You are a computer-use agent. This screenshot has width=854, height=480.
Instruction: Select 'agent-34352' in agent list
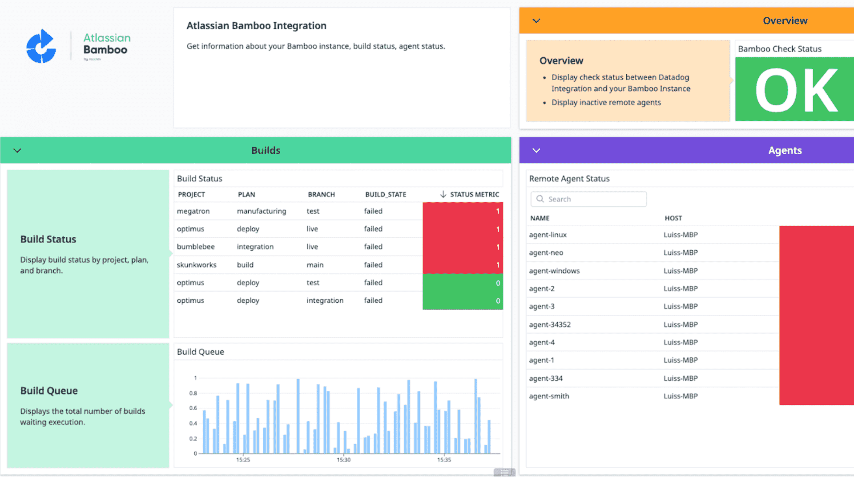coord(550,324)
